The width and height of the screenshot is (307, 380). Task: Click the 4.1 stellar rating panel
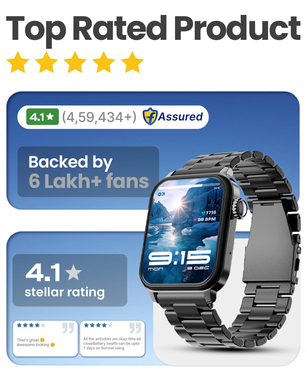pos(70,280)
